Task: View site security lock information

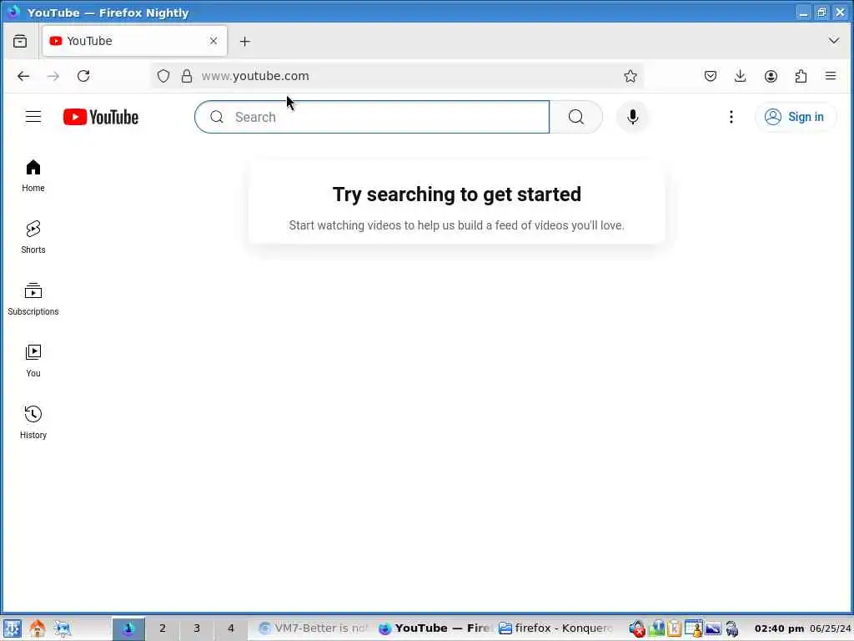Action: pyautogui.click(x=187, y=76)
